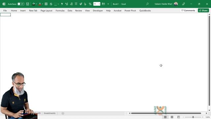Open the Page Layout tab
The width and height of the screenshot is (211, 119).
(x=46, y=11)
